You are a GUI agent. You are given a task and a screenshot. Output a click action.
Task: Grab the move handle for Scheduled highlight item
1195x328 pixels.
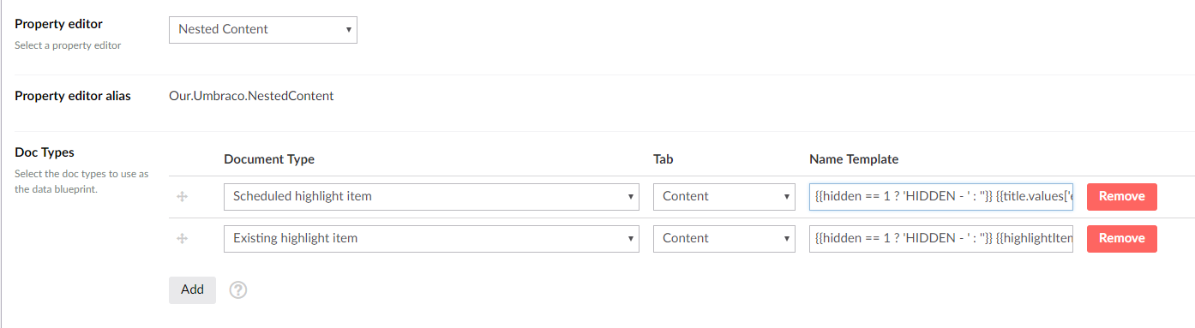point(182,197)
